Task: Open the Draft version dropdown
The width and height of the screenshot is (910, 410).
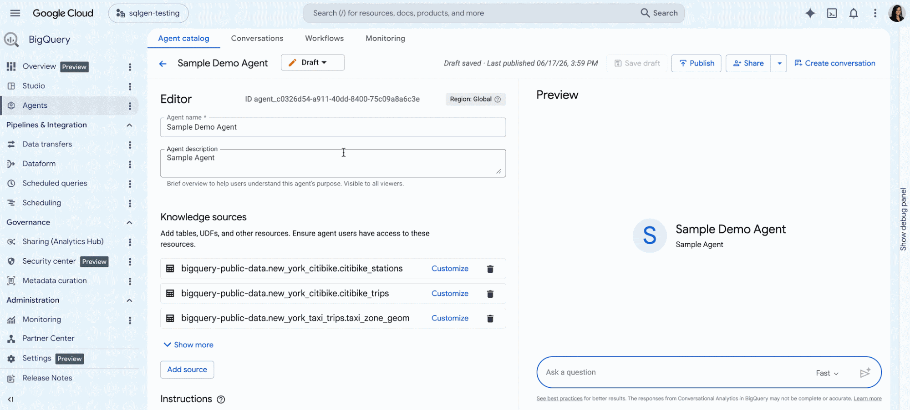Action: [x=313, y=62]
